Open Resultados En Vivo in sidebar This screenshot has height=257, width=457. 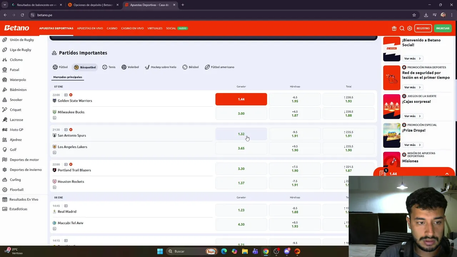tap(24, 200)
